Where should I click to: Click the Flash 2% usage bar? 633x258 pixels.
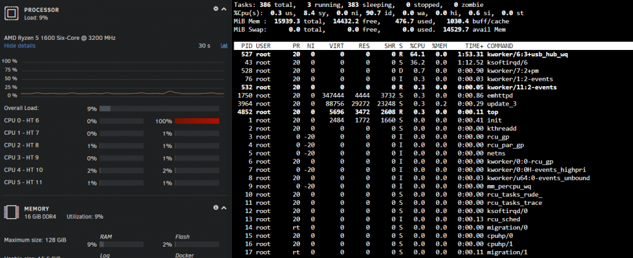[197, 244]
